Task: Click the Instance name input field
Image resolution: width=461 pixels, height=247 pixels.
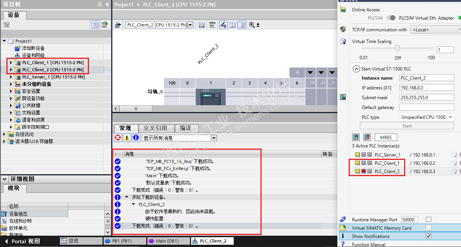Action: [x=427, y=78]
